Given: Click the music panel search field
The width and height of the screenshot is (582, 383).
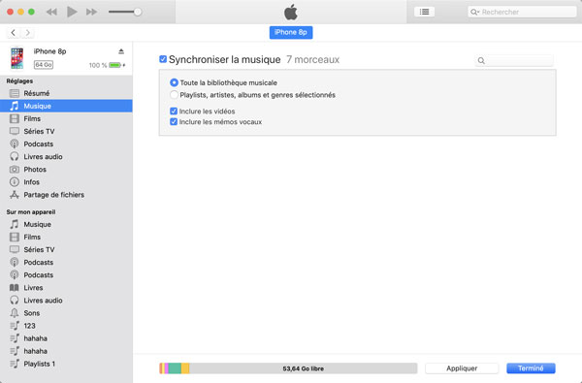Looking at the screenshot, I should coord(514,60).
